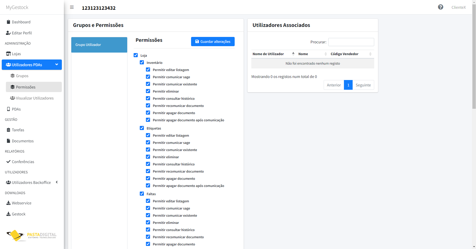Click the Seguinte pagination button

(x=363, y=85)
